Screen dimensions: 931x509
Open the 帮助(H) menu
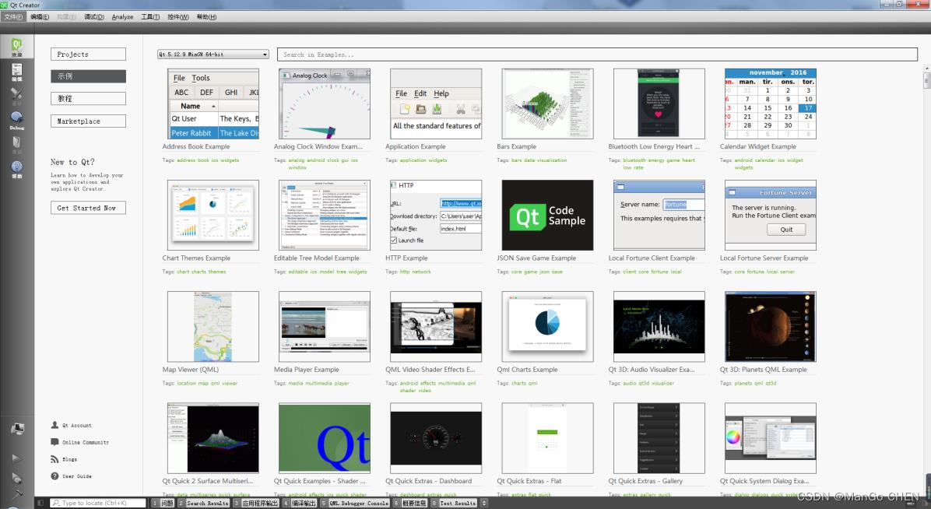pyautogui.click(x=206, y=16)
